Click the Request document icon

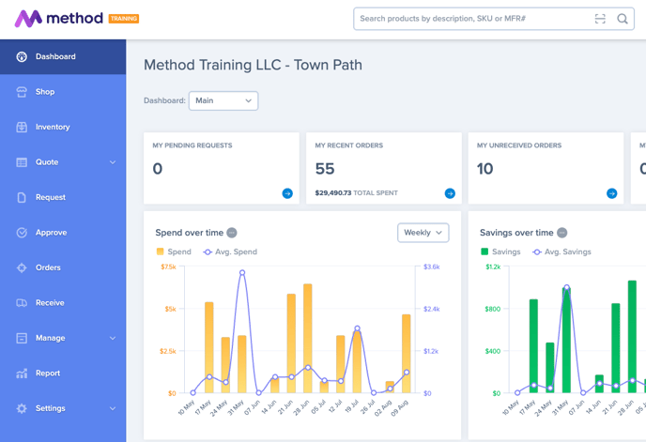(22, 197)
